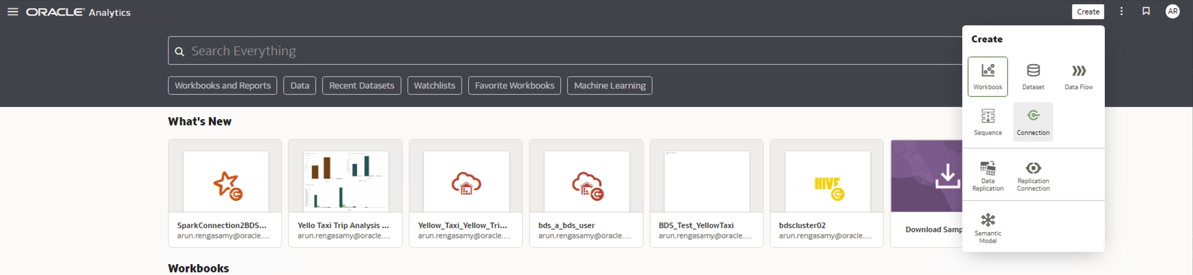Click the Yello Taxi Trip Analysis title

click(x=343, y=225)
